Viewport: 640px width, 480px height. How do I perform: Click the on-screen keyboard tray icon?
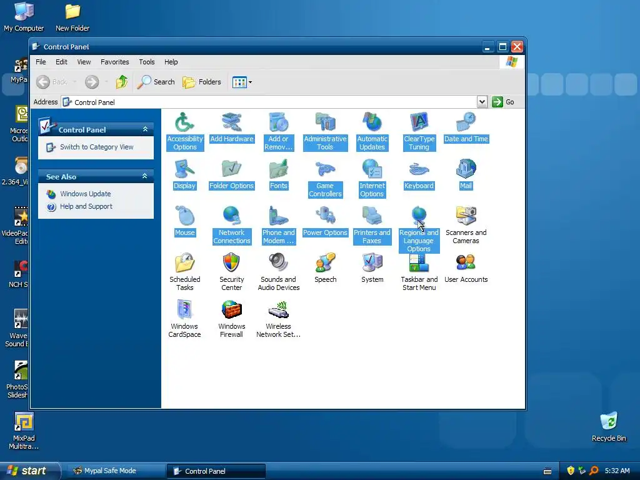547,471
